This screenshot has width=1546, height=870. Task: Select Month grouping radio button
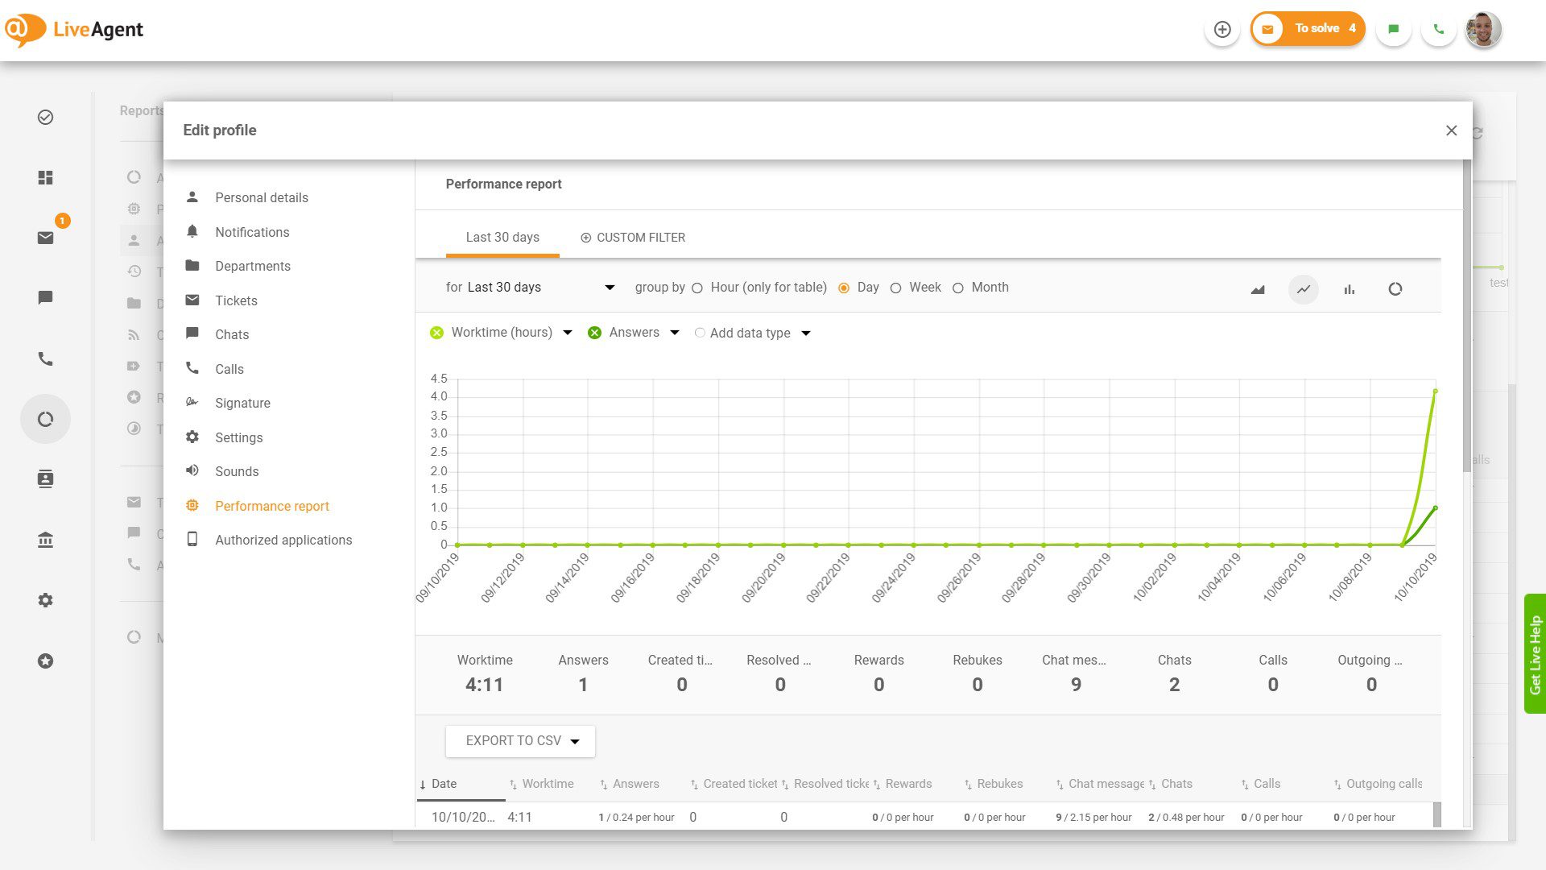(x=957, y=288)
